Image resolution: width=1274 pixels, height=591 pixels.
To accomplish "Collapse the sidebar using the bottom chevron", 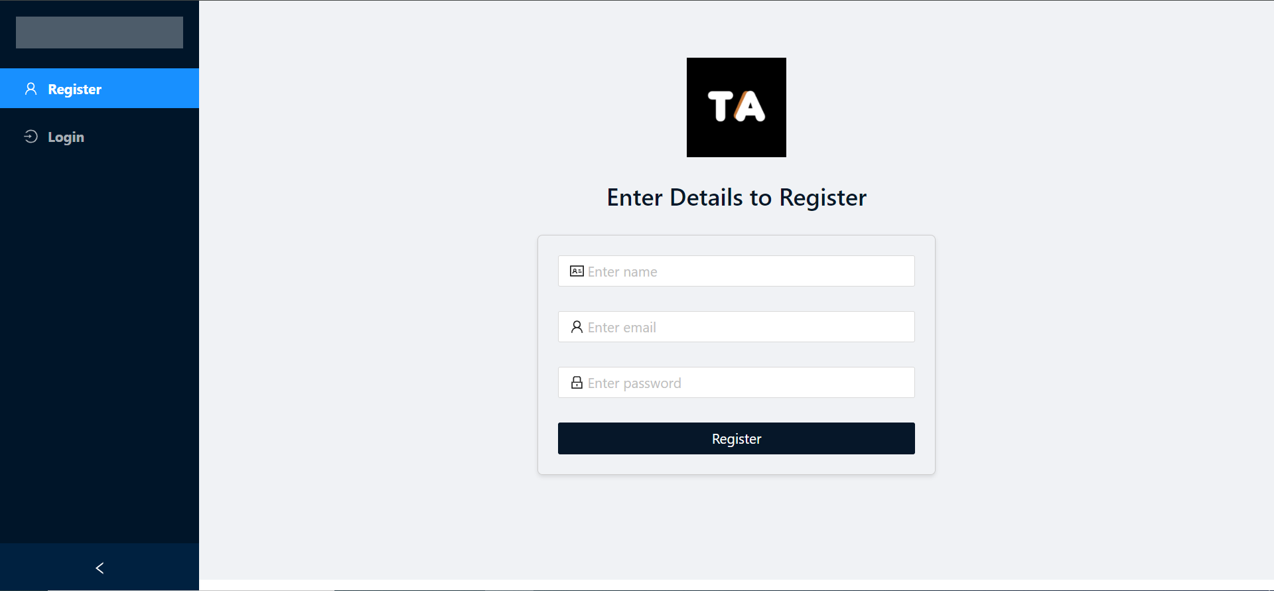I will [x=99, y=568].
